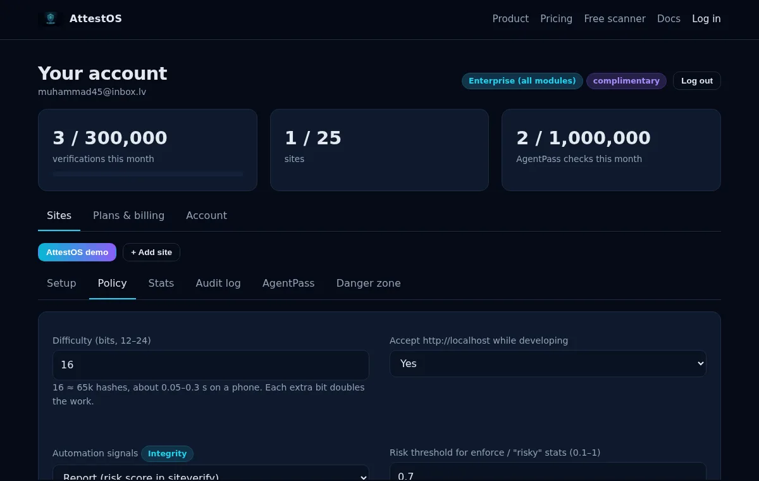Click the AttestOS shield logo icon

click(x=51, y=18)
